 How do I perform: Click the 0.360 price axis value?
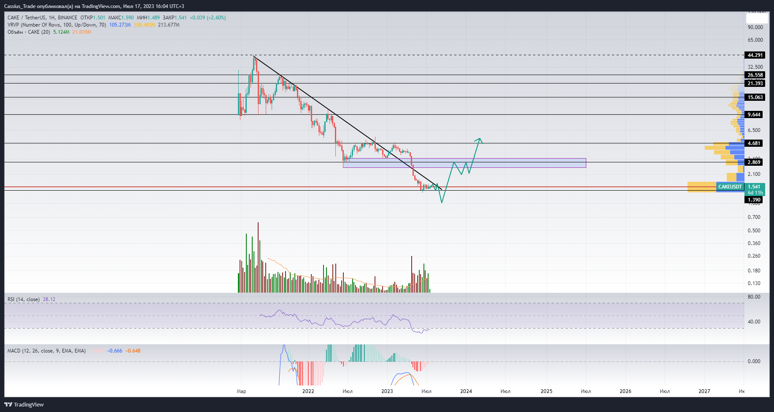point(754,243)
